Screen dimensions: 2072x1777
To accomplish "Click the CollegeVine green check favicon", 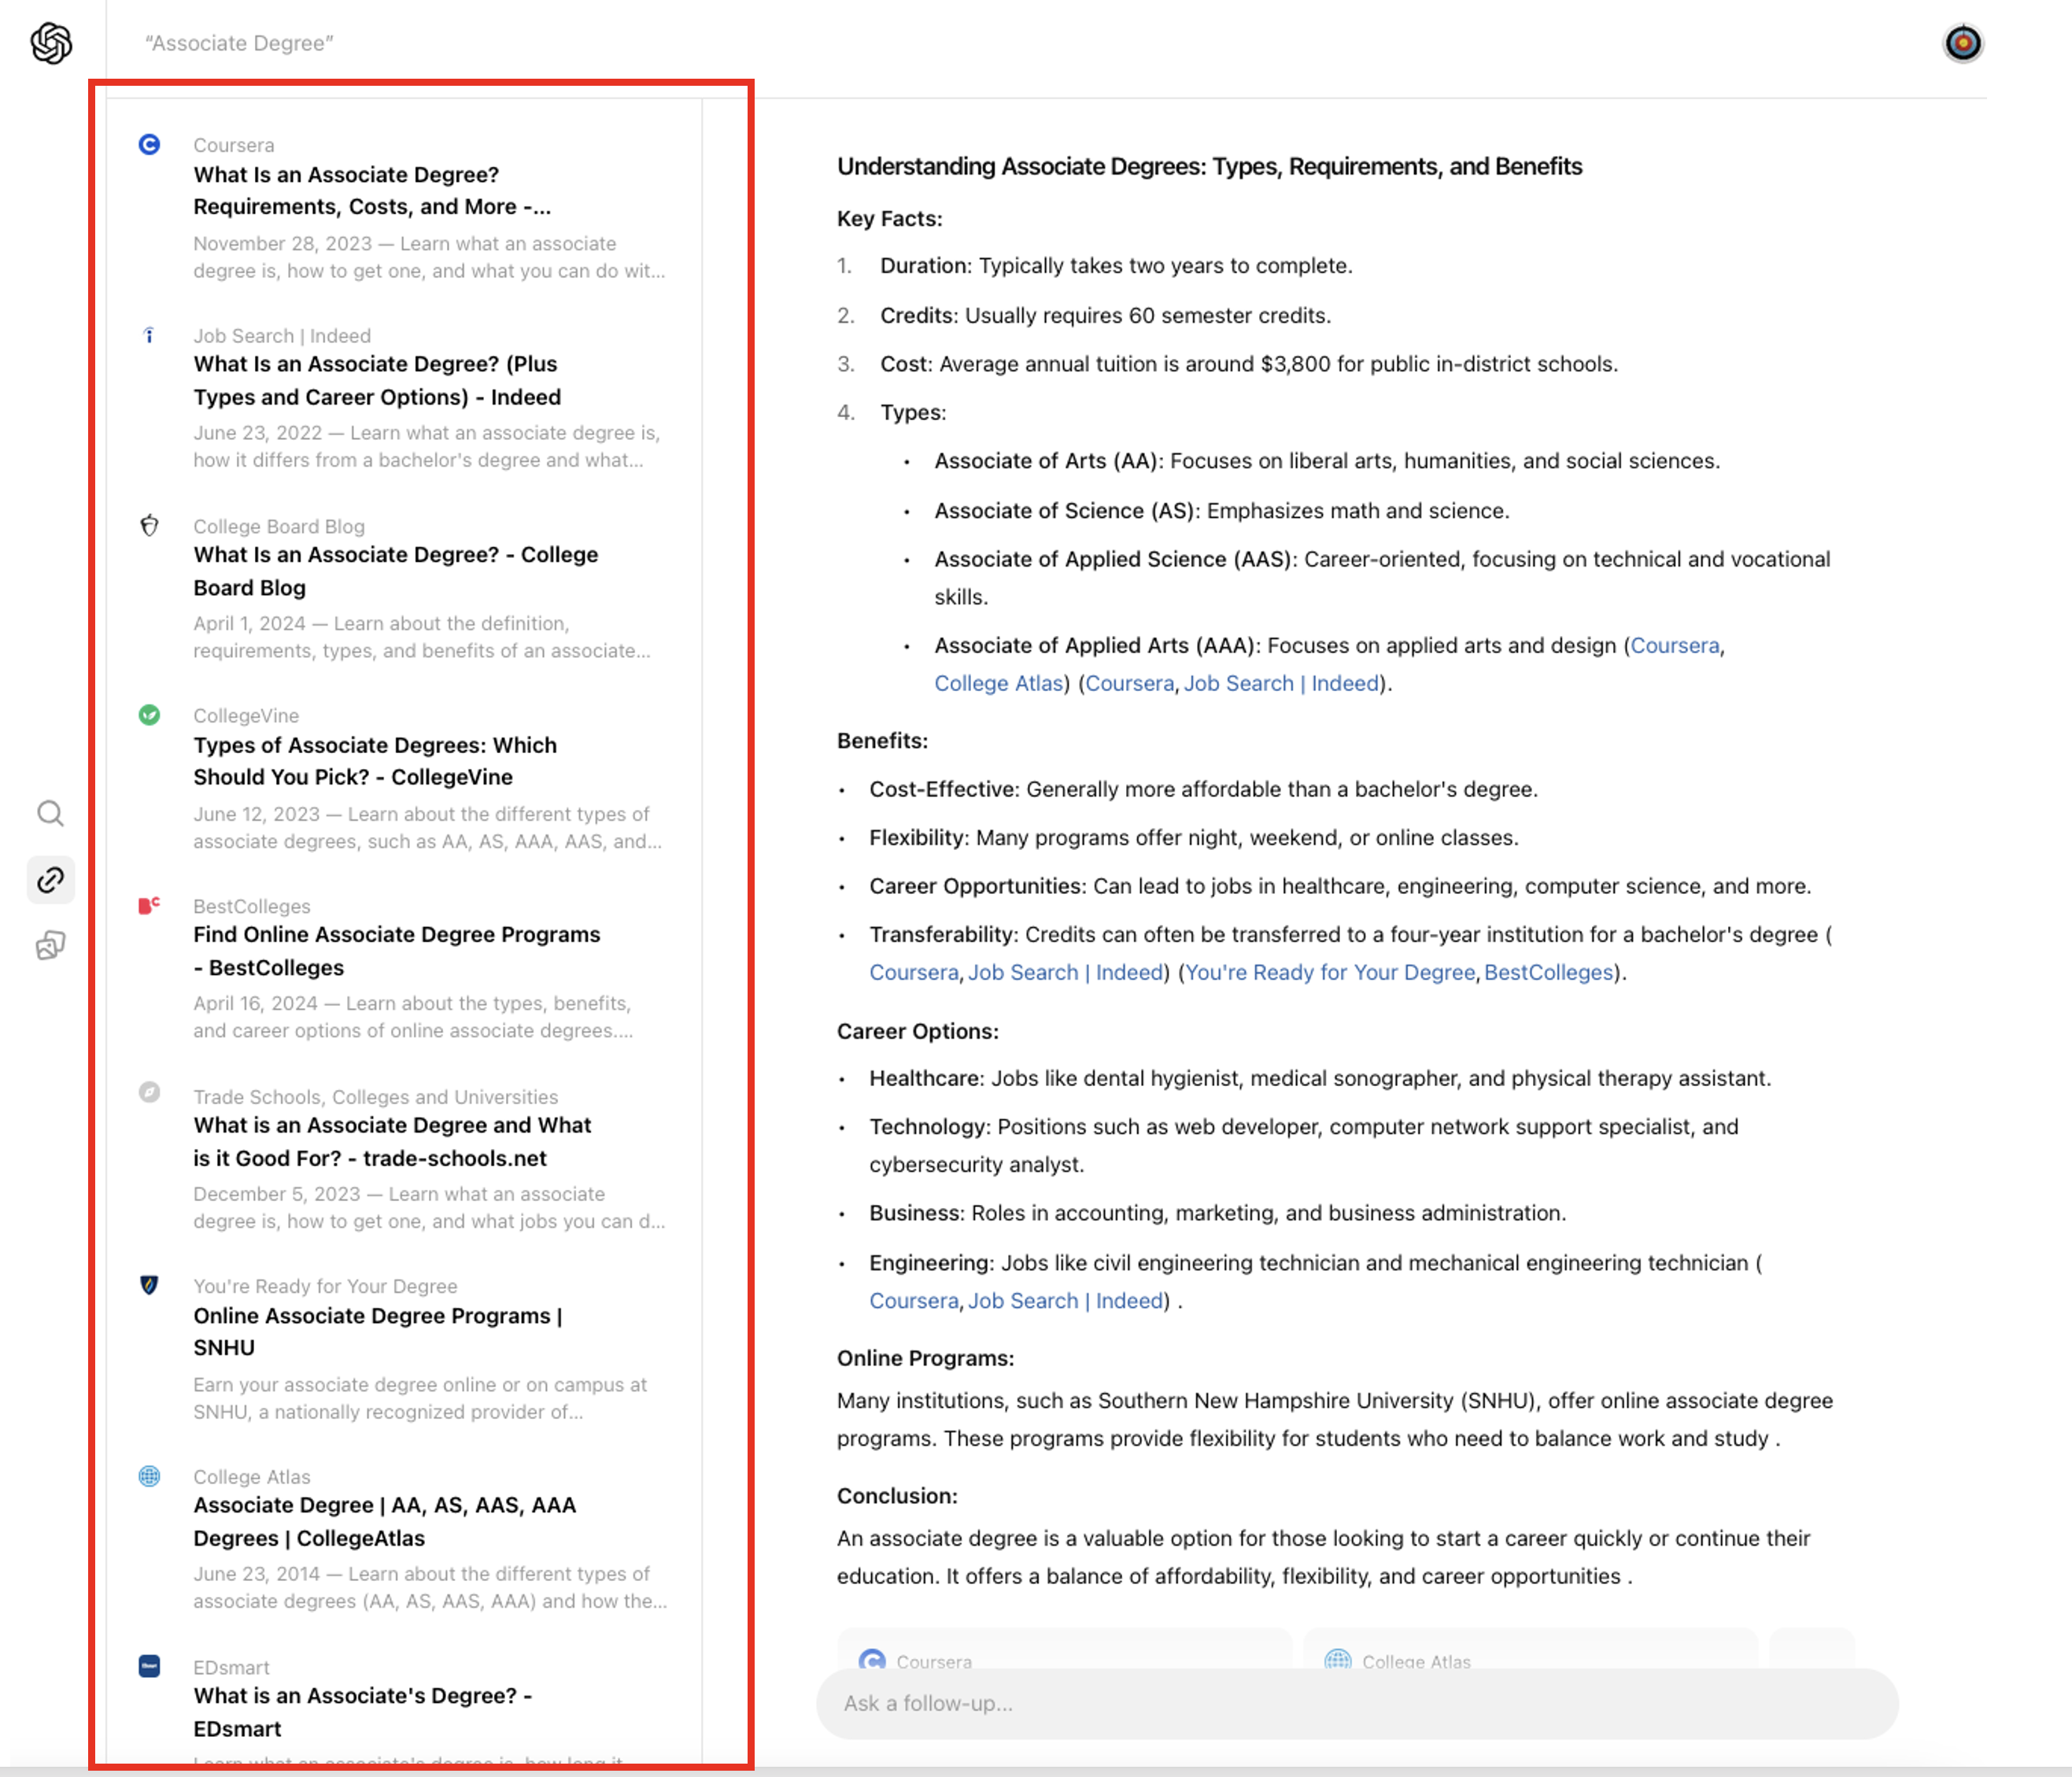I will click(x=149, y=715).
